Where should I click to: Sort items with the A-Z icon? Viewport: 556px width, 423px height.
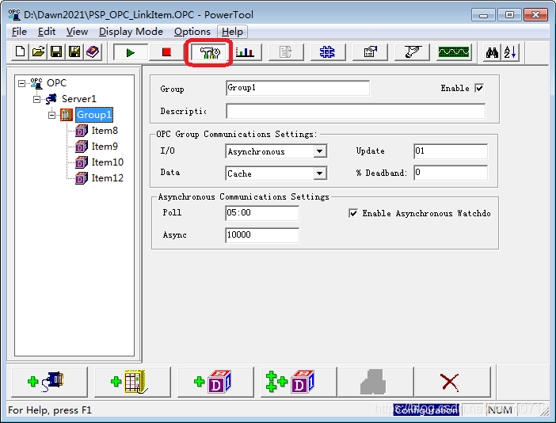click(x=510, y=52)
